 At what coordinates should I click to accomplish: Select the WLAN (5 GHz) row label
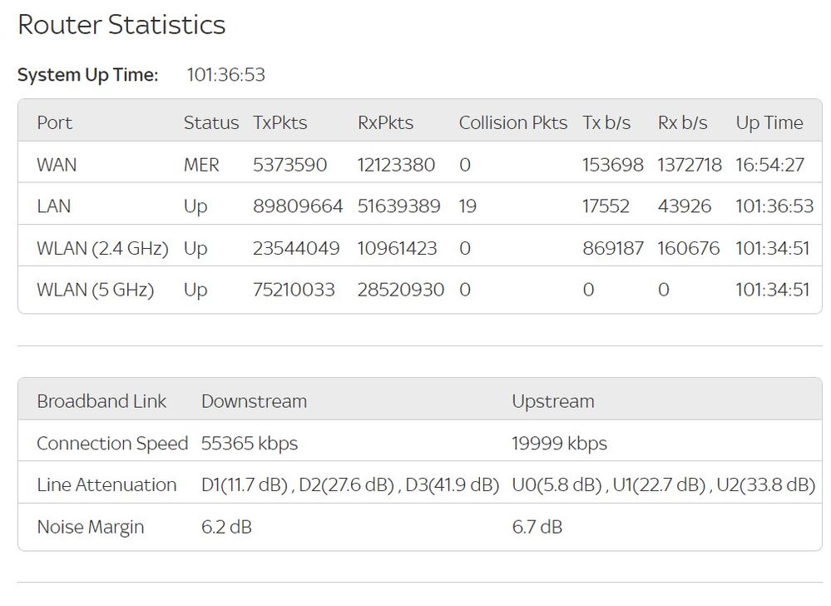pos(95,290)
